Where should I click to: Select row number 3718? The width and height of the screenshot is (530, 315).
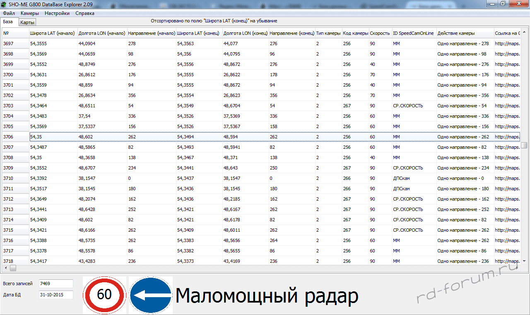tap(16, 261)
